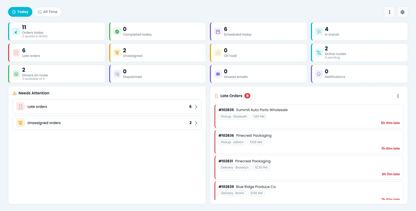The height and width of the screenshot is (211, 416).
Task: Click the Delivery · Bronx tag
Action: point(232,193)
